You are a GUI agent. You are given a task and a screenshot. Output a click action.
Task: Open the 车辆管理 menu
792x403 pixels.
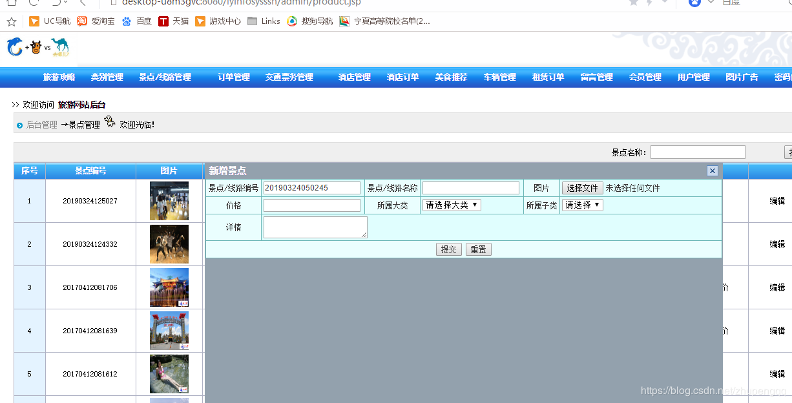pos(499,77)
